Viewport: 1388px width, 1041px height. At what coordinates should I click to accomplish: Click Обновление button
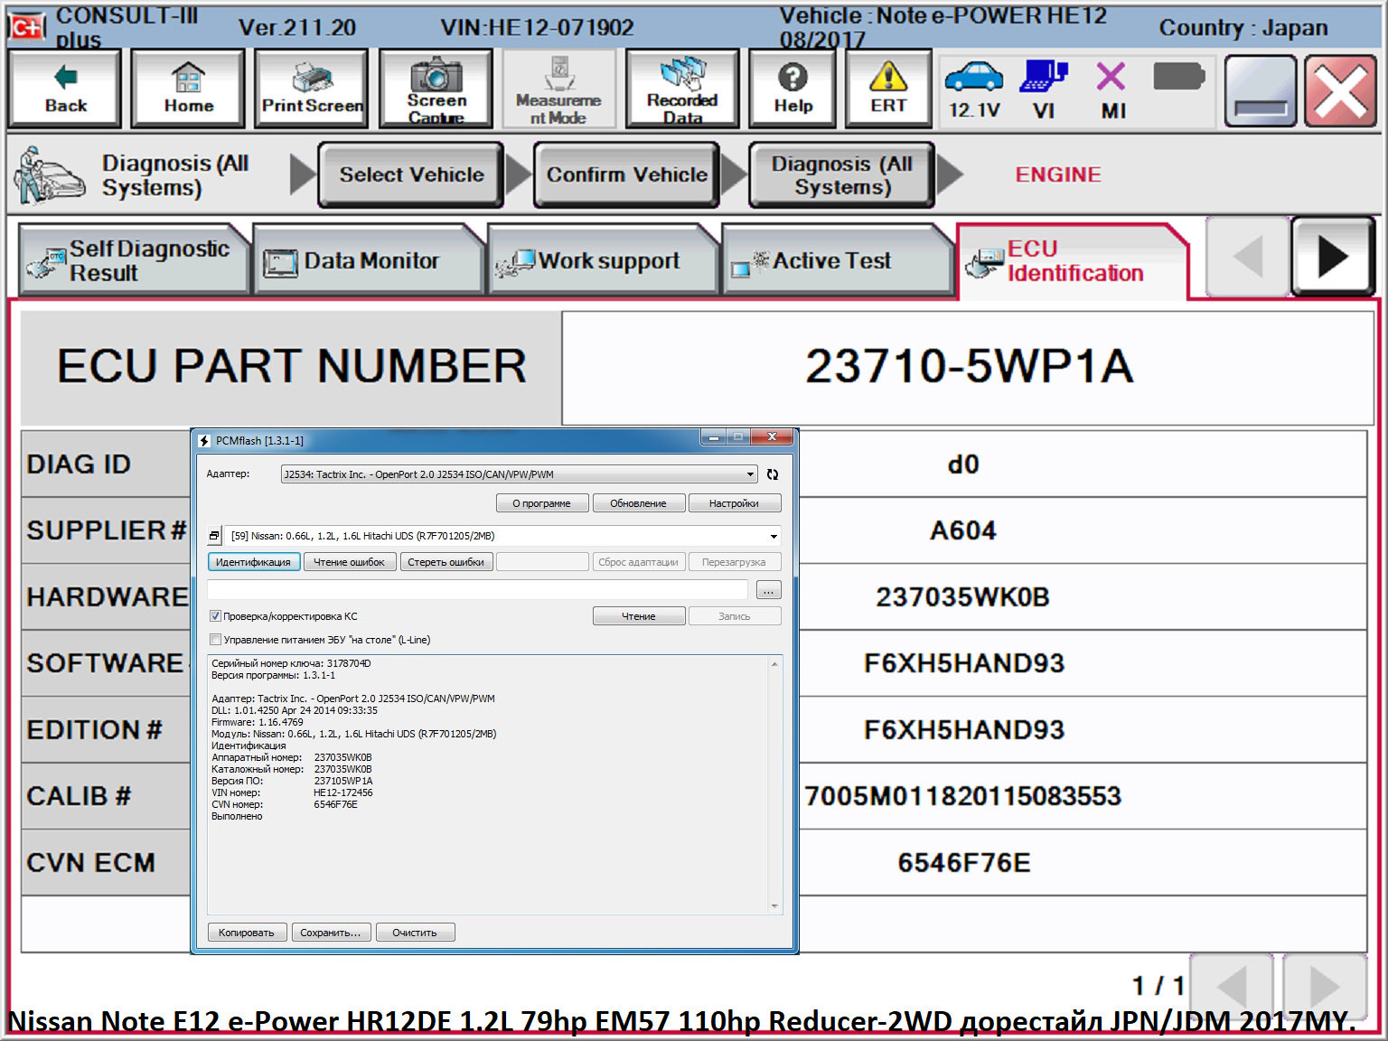coord(638,503)
